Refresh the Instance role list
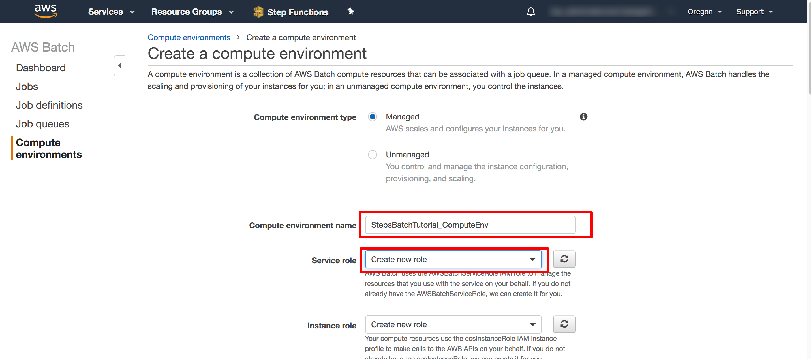Viewport: 811px width, 359px height. point(564,324)
